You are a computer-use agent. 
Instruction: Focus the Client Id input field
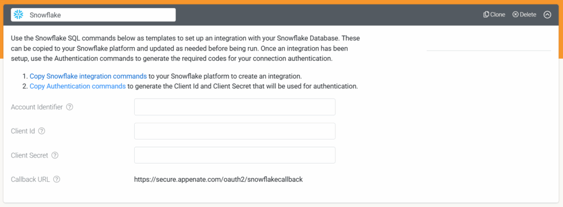coord(235,131)
